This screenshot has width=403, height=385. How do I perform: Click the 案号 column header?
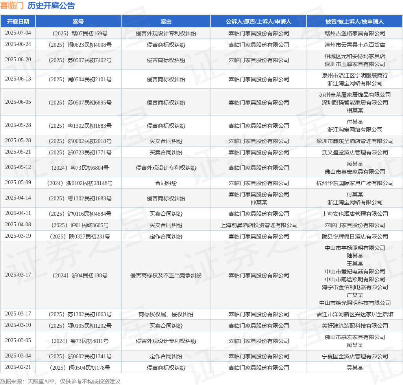coord(78,22)
